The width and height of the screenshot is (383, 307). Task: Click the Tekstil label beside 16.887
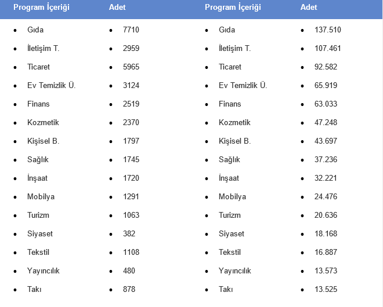(230, 252)
